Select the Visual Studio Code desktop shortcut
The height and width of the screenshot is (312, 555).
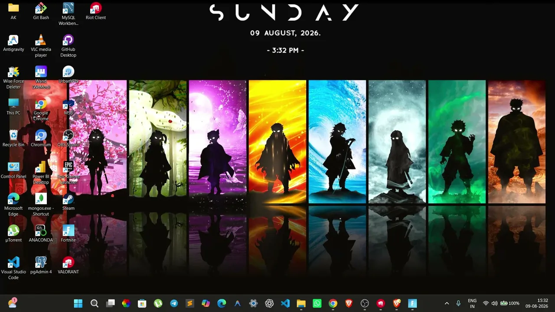tap(13, 268)
